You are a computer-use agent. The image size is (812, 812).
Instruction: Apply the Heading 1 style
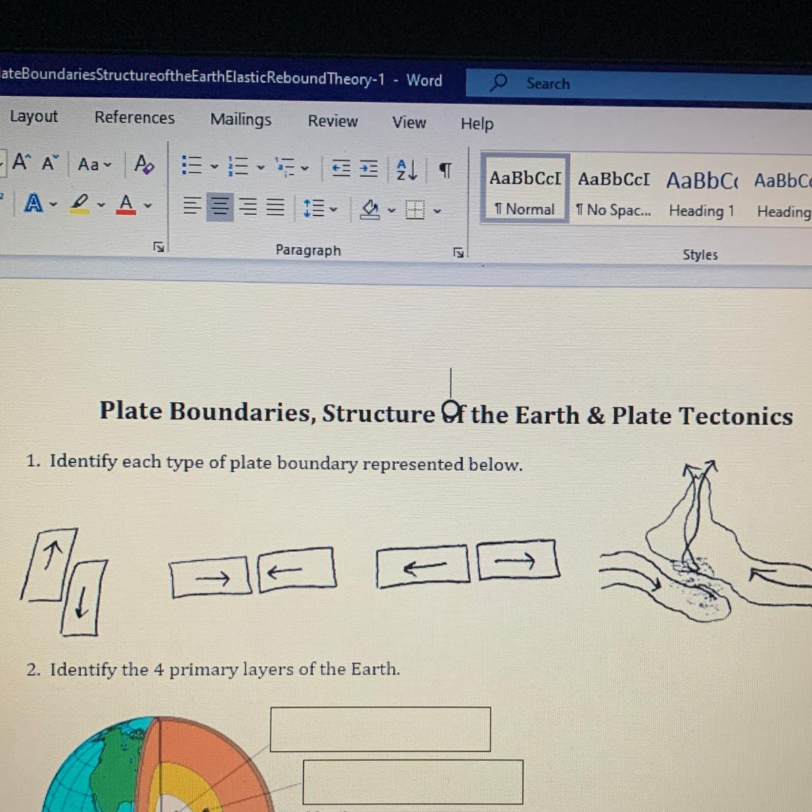point(702,195)
